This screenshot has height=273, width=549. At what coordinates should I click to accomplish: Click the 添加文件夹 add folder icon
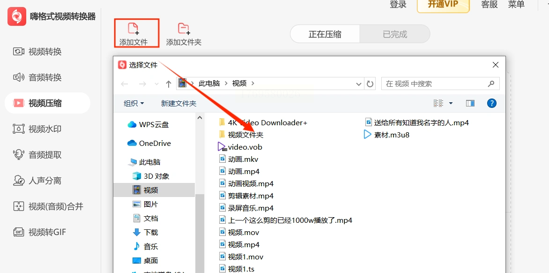pyautogui.click(x=184, y=29)
